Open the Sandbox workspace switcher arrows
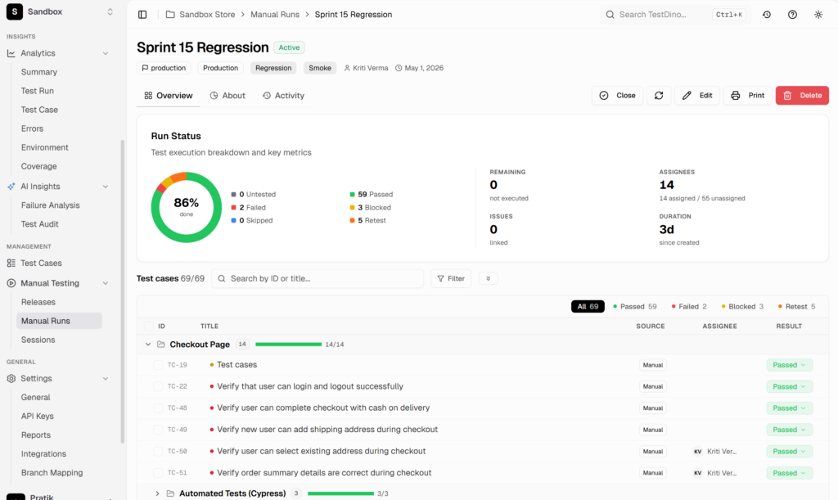Image resolution: width=838 pixels, height=500 pixels. 110,11
